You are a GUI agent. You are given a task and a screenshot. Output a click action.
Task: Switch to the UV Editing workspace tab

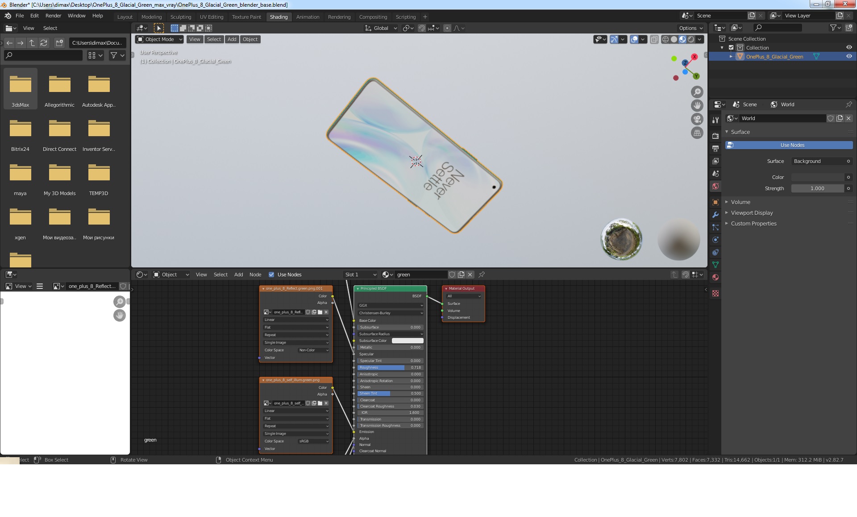pos(212,17)
